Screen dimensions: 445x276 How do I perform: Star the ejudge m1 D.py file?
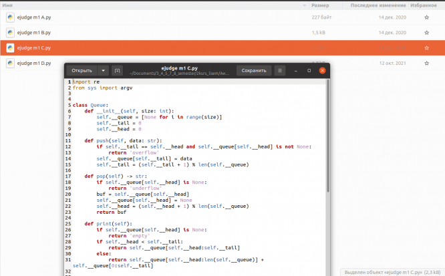coord(427,63)
